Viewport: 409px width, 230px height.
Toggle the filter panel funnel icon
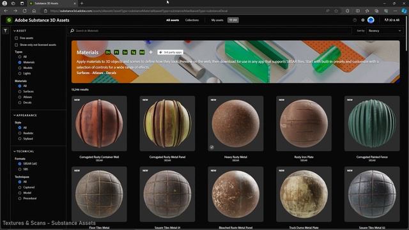point(5,31)
